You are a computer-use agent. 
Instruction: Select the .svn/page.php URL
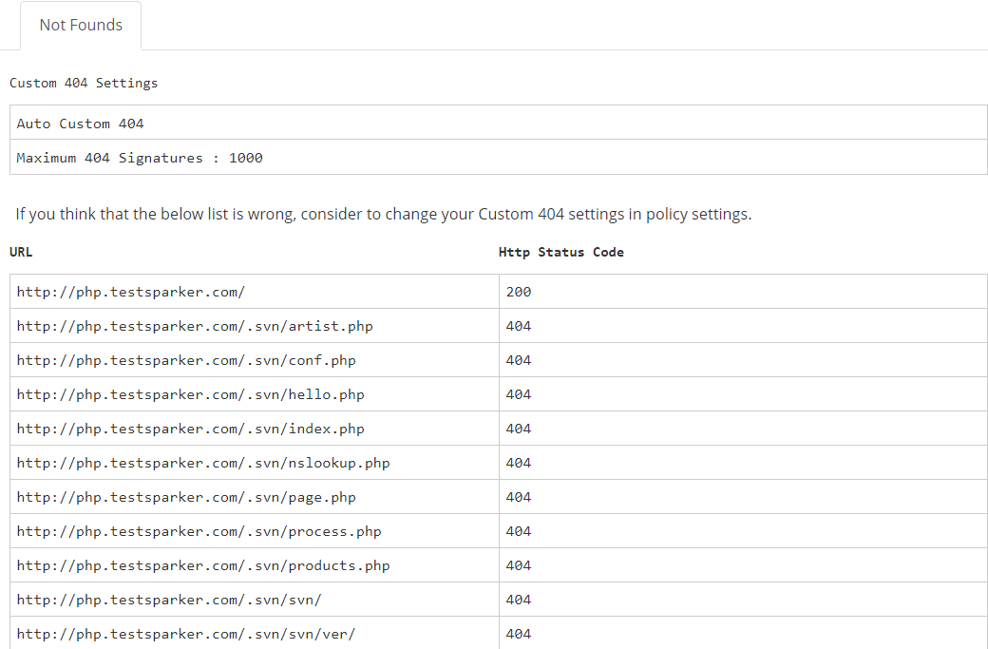pos(184,496)
